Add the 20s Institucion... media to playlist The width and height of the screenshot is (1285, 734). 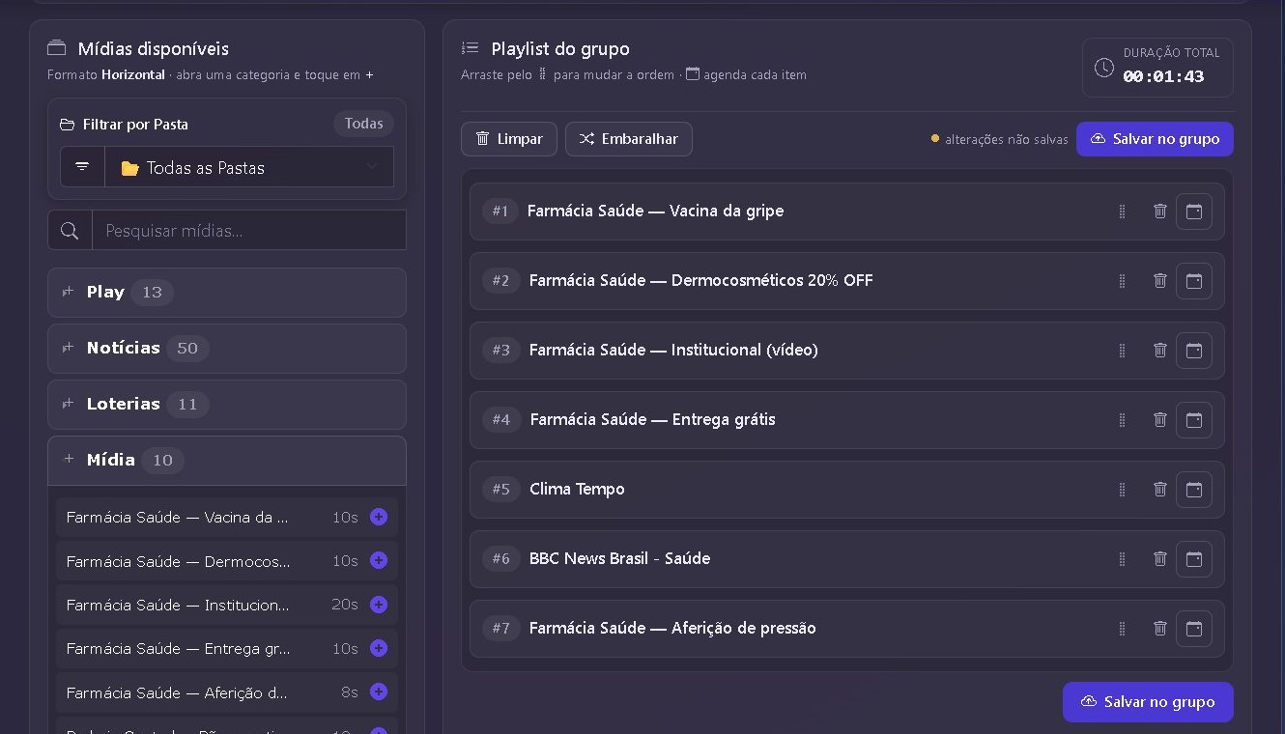pyautogui.click(x=379, y=605)
